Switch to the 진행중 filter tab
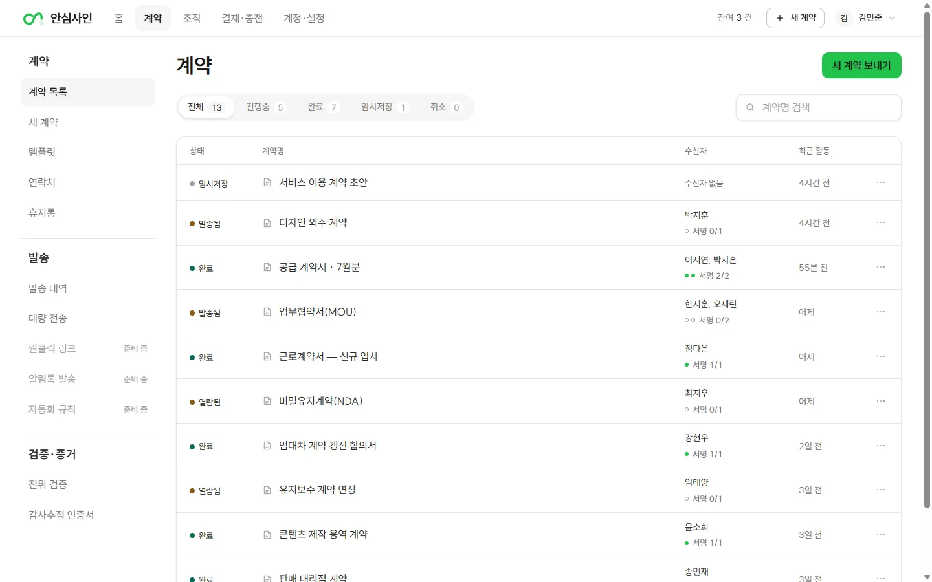This screenshot has height=582, width=932. [265, 107]
